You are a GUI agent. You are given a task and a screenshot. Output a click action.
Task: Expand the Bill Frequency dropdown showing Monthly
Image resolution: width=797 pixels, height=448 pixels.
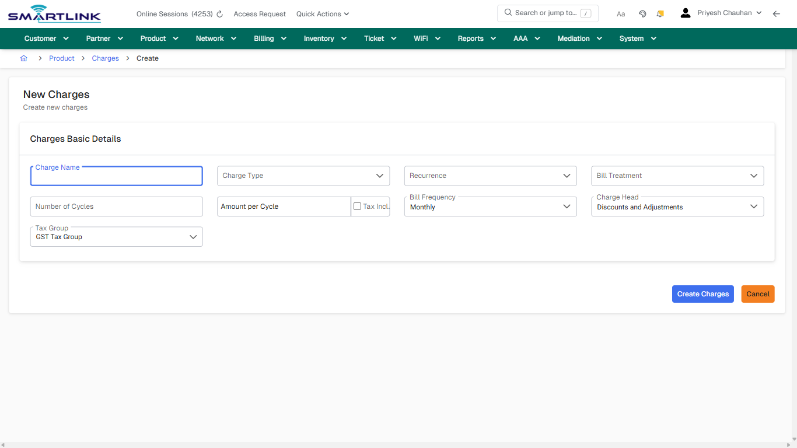[490, 206]
